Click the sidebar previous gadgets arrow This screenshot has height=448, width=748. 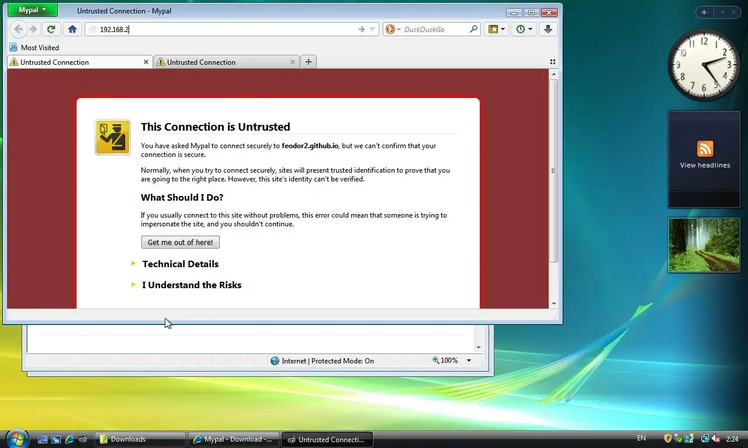[x=722, y=12]
